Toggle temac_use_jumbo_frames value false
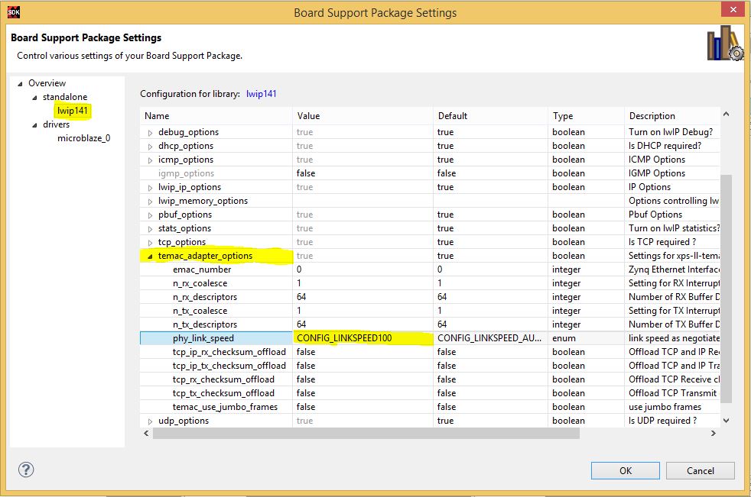The height and width of the screenshot is (497, 751). point(362,407)
